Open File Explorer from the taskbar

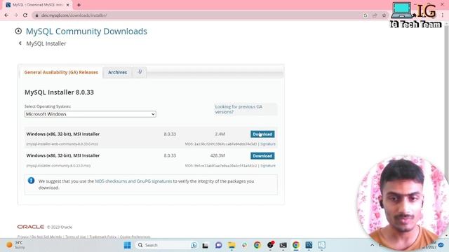(x=232, y=245)
